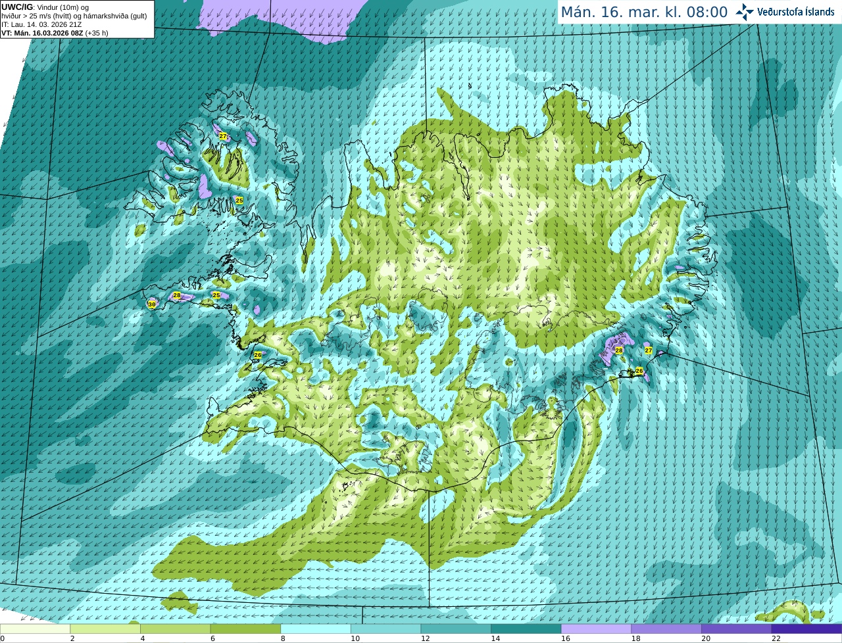The image size is (842, 643).
Task: Pick the 2–4 m/s light yellow-green swatch
Action: pyautogui.click(x=105, y=629)
